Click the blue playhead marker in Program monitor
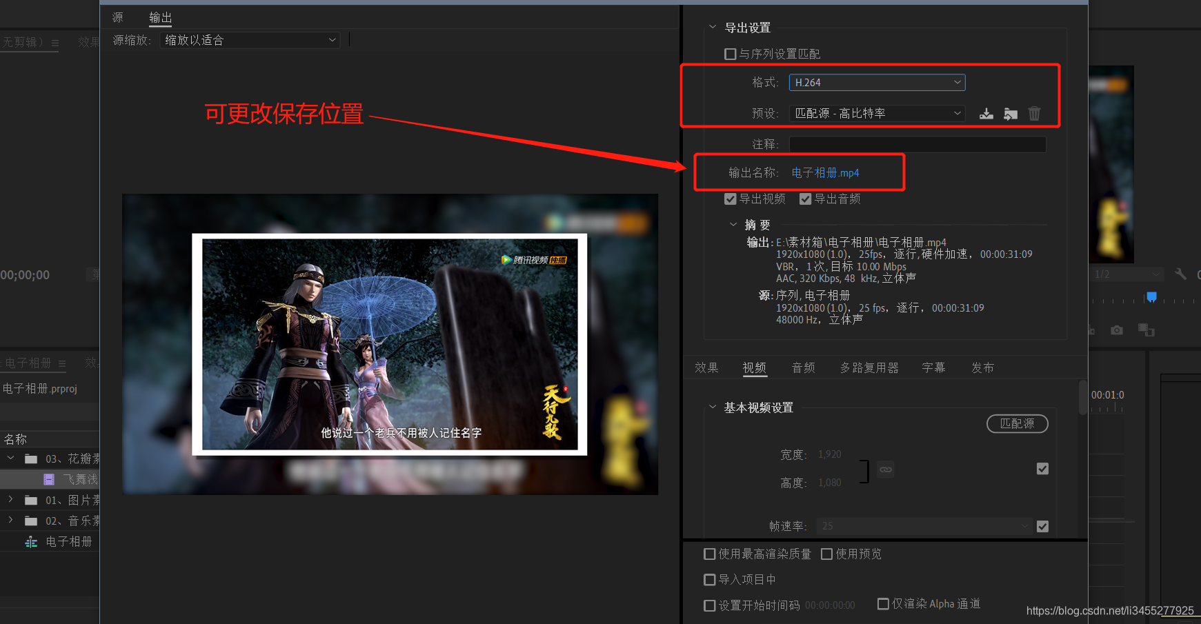The image size is (1201, 624). click(1151, 297)
